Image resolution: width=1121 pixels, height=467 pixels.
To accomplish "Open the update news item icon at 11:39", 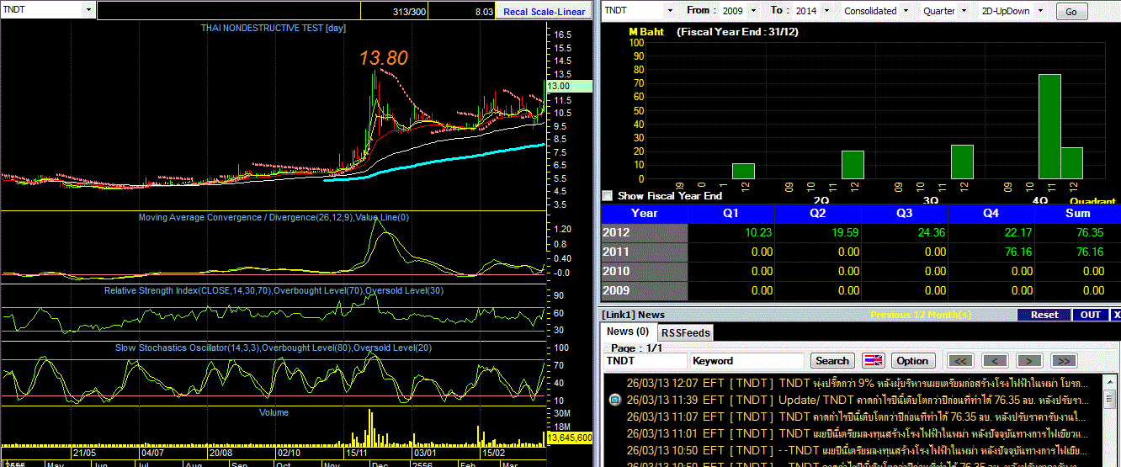I will [x=614, y=400].
